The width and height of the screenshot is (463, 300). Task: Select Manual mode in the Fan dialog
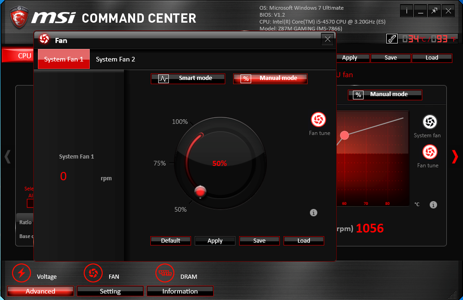coord(270,79)
